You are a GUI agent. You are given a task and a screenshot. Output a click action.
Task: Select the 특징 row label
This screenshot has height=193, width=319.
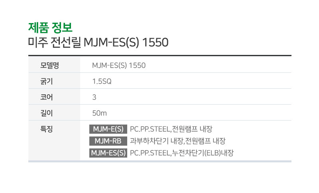click(x=46, y=129)
